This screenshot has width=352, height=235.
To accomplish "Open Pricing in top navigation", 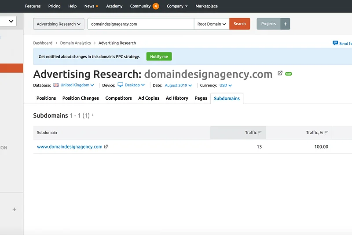I will pos(54,6).
